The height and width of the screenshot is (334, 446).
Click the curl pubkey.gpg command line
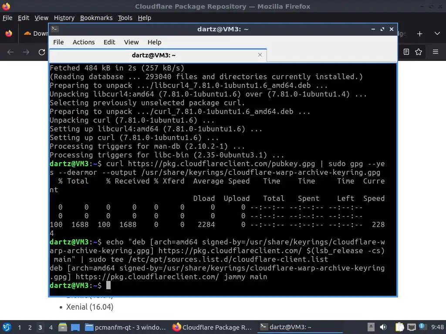[217, 168]
